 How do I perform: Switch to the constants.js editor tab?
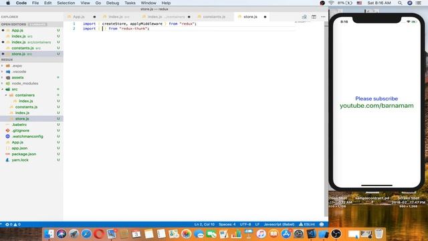pyautogui.click(x=214, y=17)
